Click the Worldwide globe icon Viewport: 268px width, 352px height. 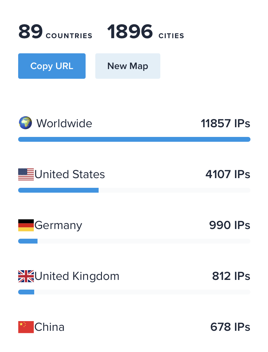tap(25, 123)
